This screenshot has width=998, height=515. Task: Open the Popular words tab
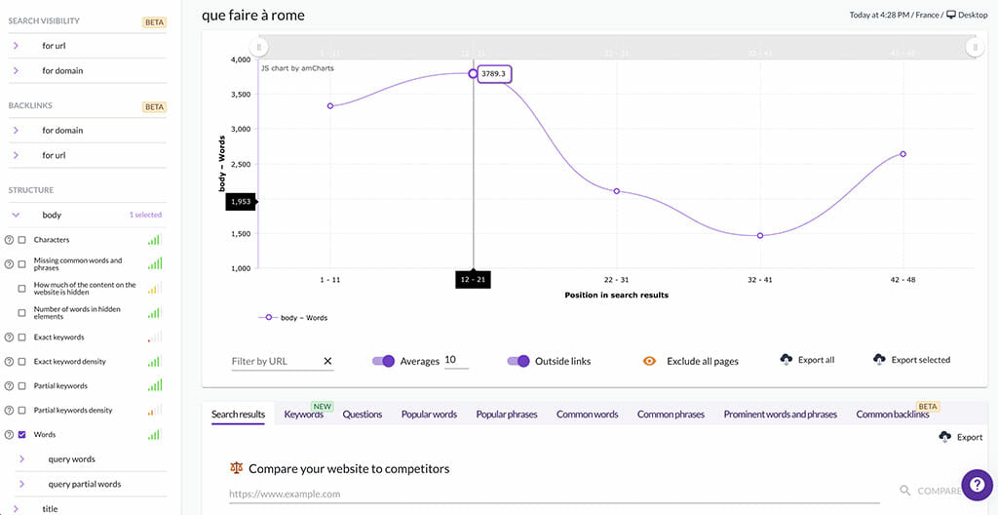pos(429,415)
